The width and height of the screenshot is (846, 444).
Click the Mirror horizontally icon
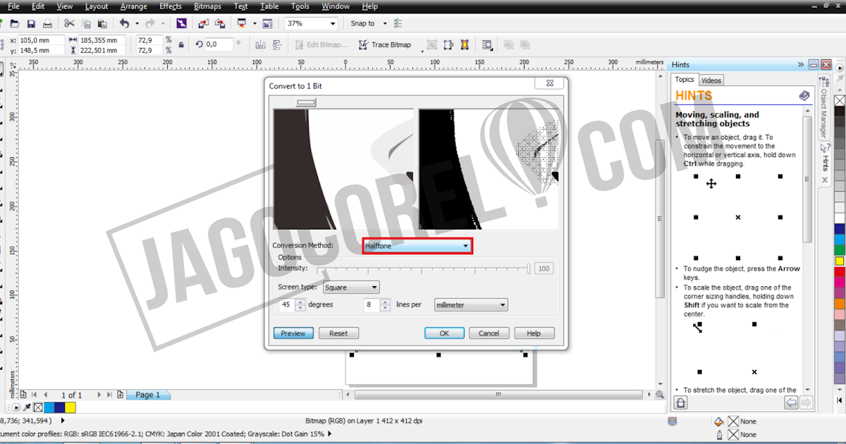(261, 44)
